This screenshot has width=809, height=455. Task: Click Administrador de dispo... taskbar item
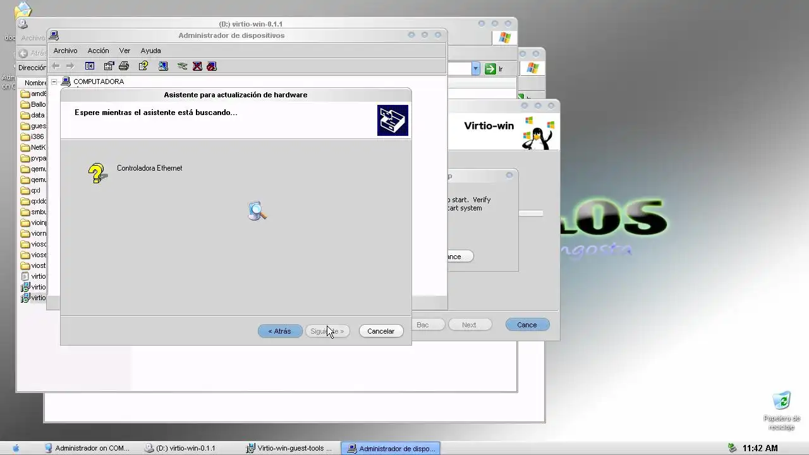pyautogui.click(x=391, y=448)
